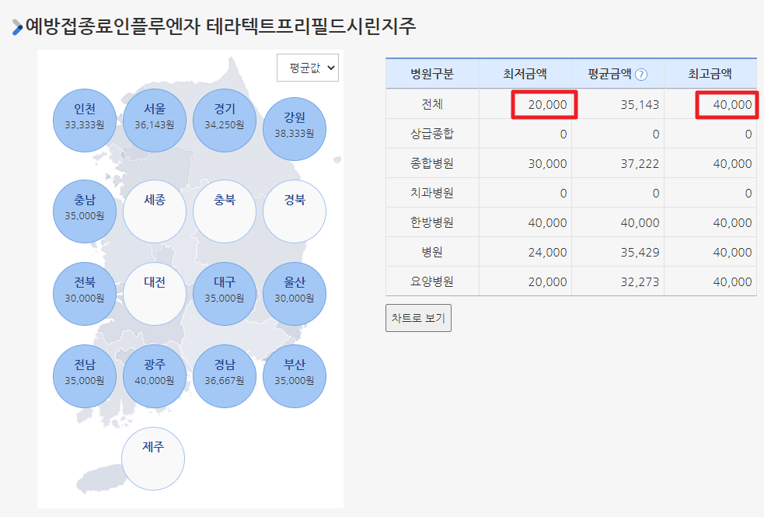Click the 차트로 보기 button
764x517 pixels.
click(x=418, y=318)
